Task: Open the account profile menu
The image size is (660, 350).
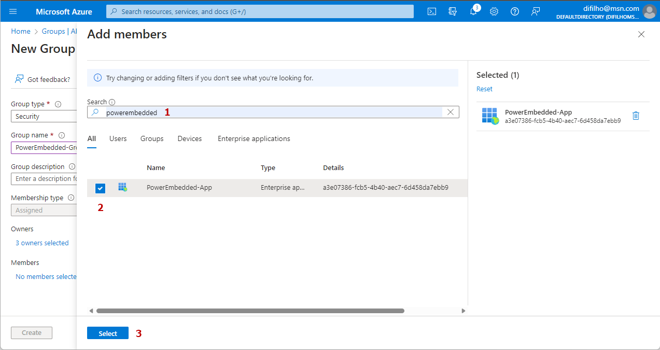Action: coord(649,11)
